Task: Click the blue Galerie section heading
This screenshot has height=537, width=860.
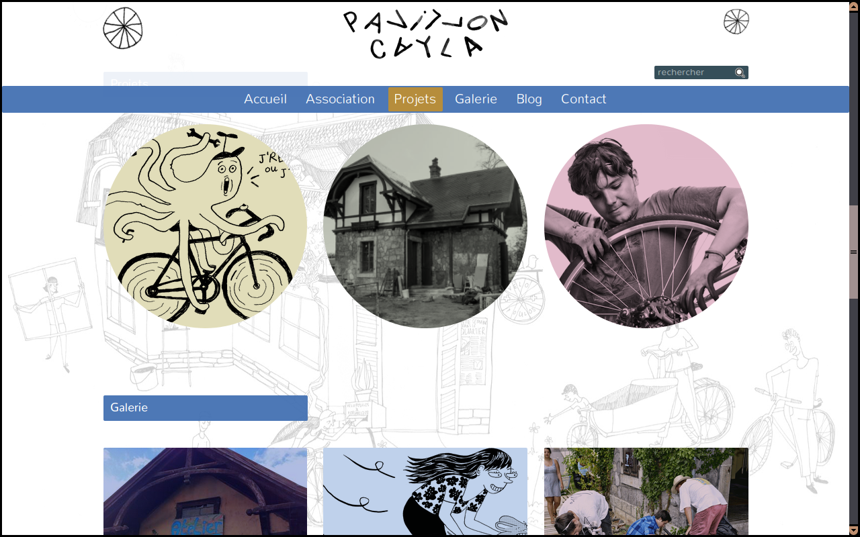Action: [x=206, y=408]
